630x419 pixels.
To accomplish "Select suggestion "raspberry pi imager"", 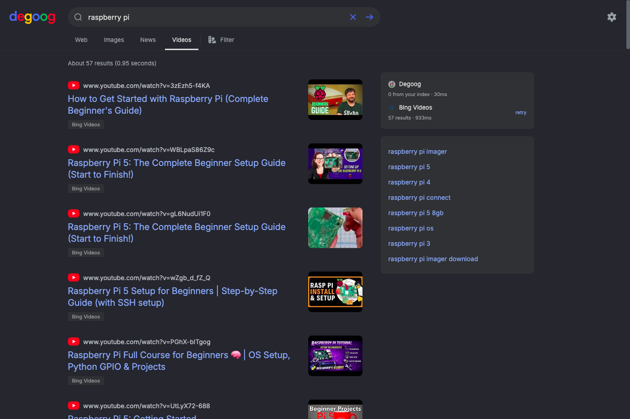I will (x=418, y=152).
